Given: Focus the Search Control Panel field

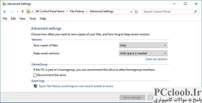Looking at the screenshot, I should click(x=167, y=12).
